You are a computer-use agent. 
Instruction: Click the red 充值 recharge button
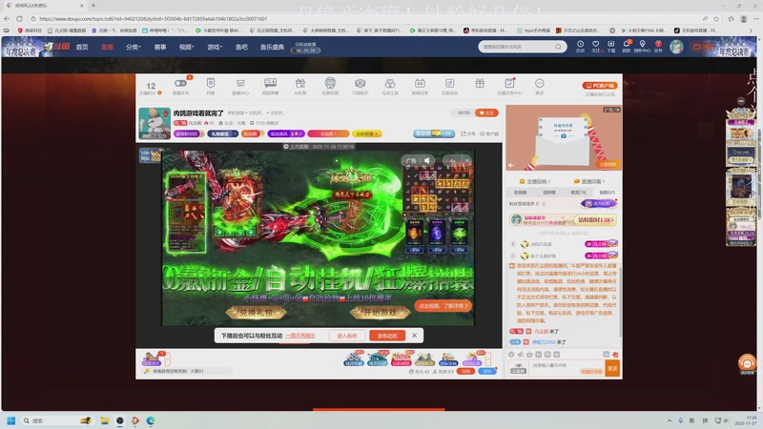[465, 371]
